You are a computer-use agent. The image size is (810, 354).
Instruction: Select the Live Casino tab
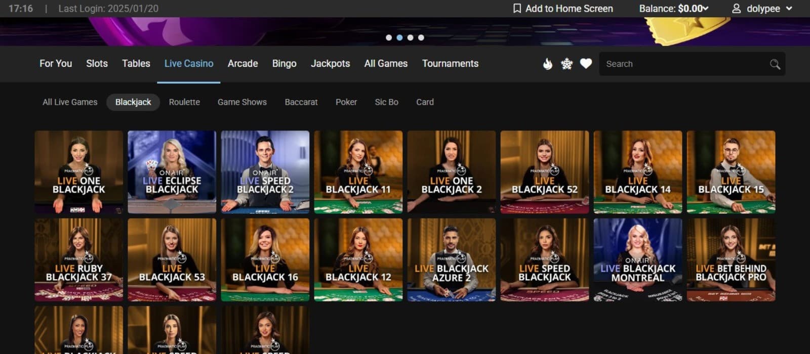click(x=189, y=64)
